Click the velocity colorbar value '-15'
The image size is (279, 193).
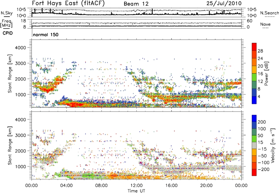[x=262, y=149]
